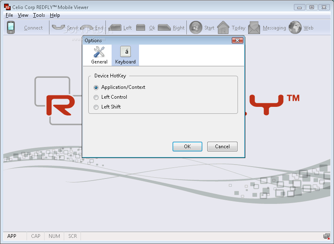Click the Messaging envelope icon
Image resolution: width=334 pixels, height=244 pixels.
[254, 27]
